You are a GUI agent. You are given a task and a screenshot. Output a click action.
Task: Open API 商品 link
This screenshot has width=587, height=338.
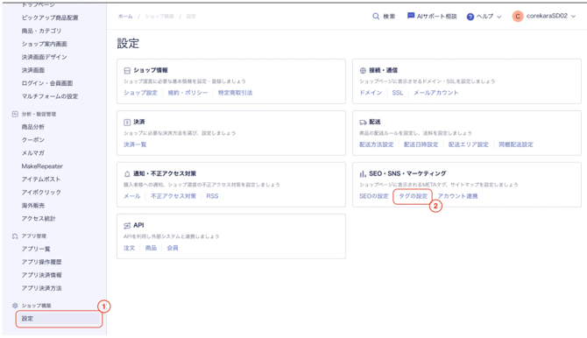point(151,248)
